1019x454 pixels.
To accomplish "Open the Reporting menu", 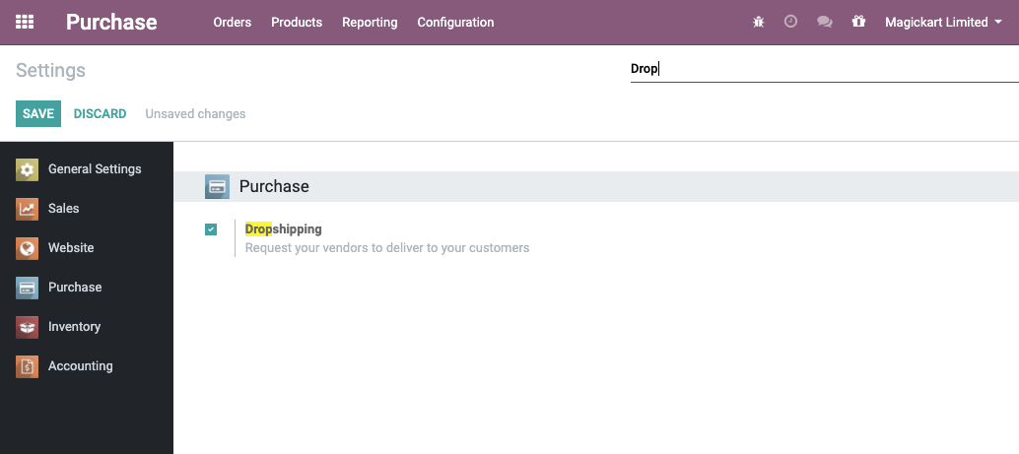I will [370, 22].
